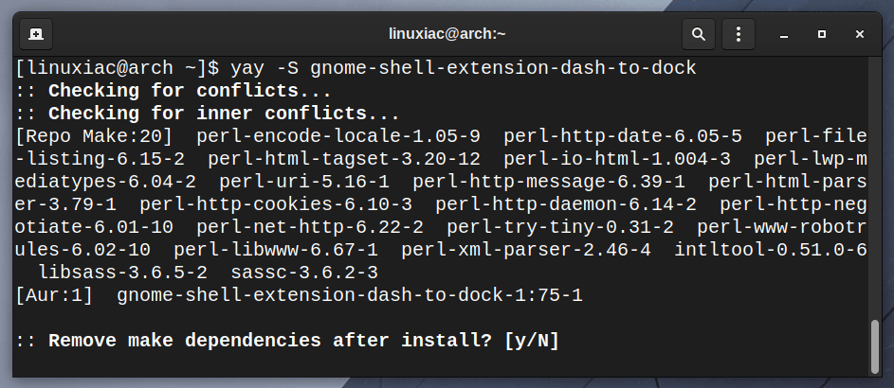Click the terminal vertical scrollbar
This screenshot has height=388, width=894.
(x=875, y=347)
